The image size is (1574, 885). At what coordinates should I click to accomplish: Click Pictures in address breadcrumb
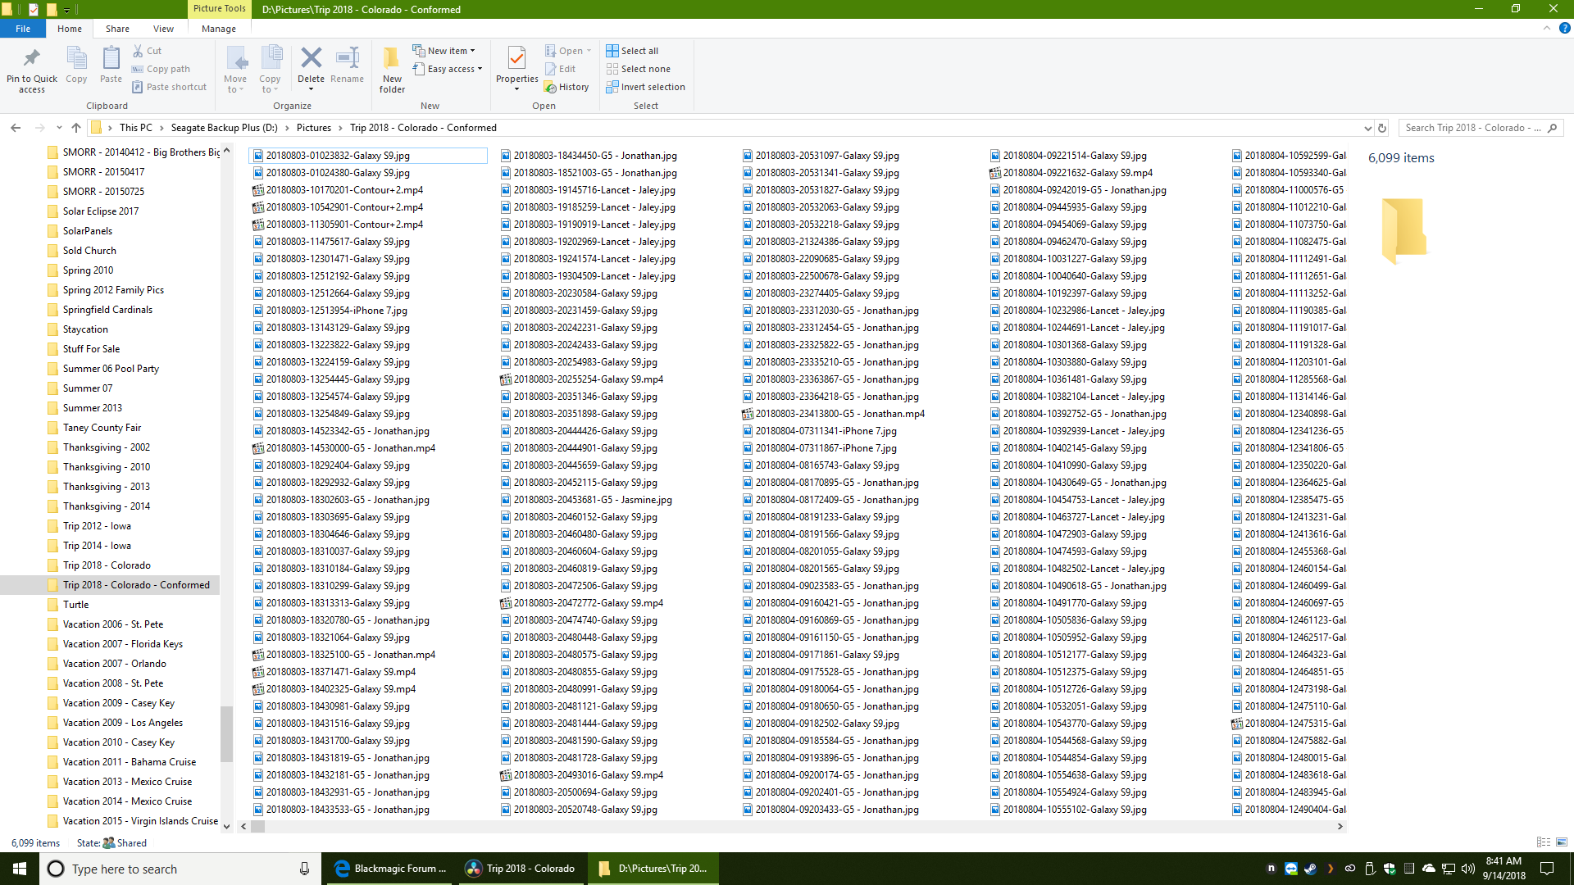point(314,128)
